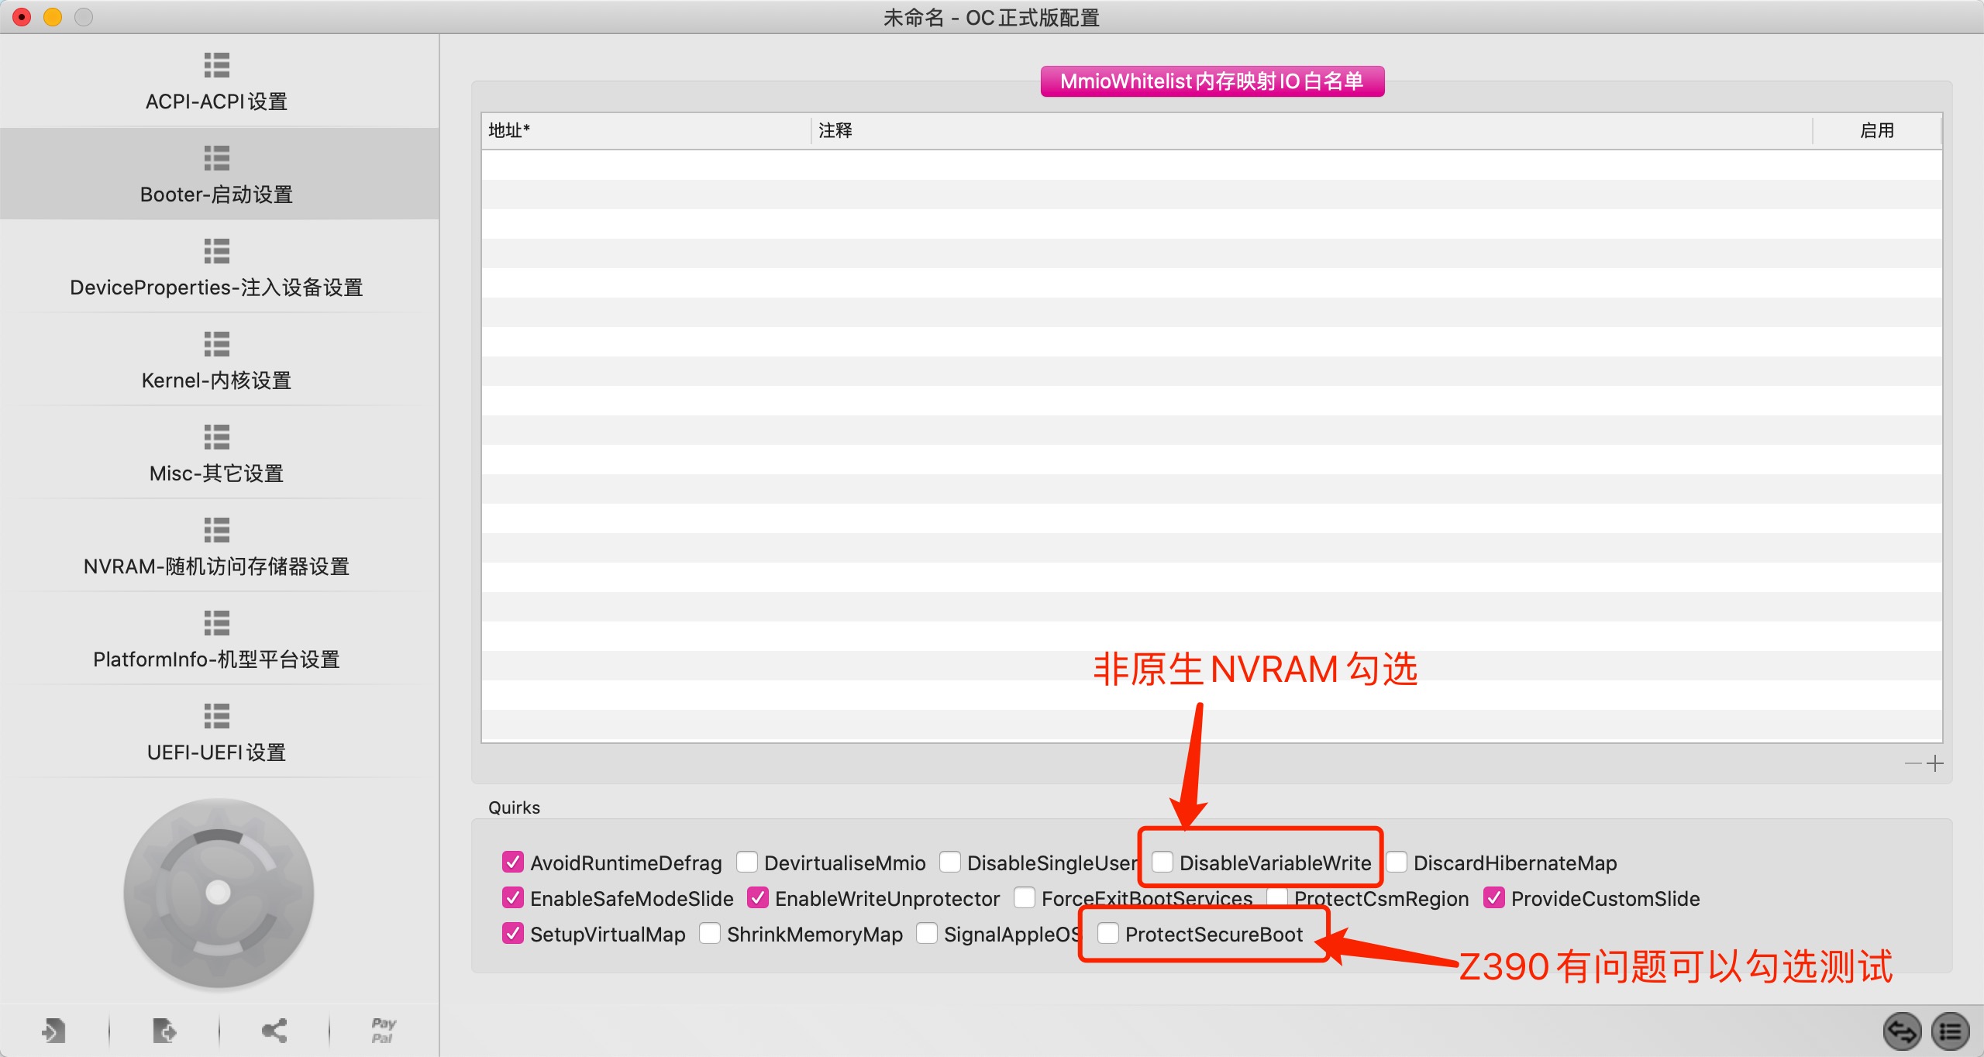Toggle the ProtectCsmRegion checkbox
1984x1057 pixels.
click(x=1277, y=897)
